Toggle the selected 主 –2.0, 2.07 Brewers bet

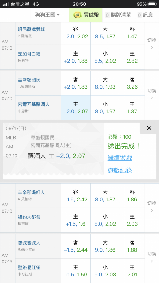[76, 108]
